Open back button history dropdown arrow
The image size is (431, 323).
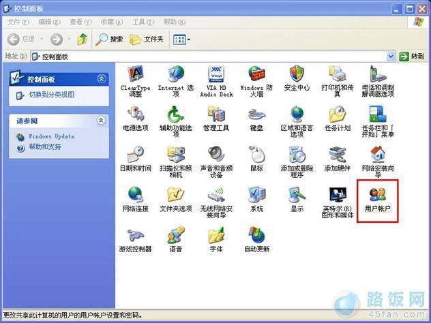coord(42,40)
